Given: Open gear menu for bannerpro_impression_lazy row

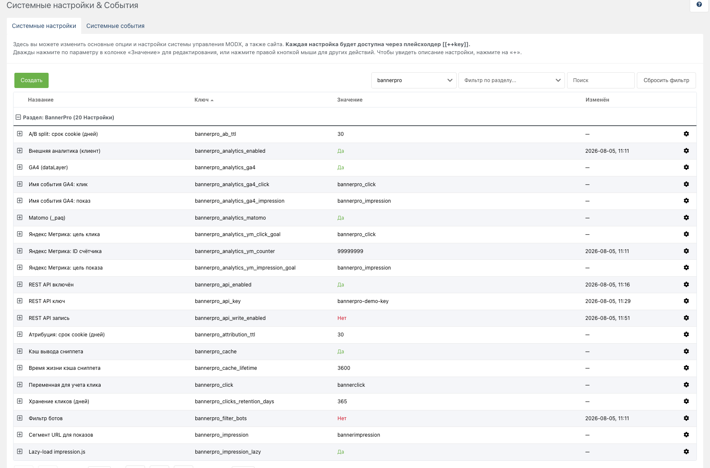Looking at the screenshot, I should tap(686, 451).
